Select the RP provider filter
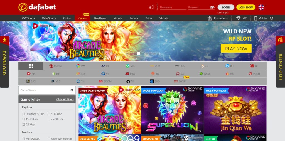 point(31,74)
